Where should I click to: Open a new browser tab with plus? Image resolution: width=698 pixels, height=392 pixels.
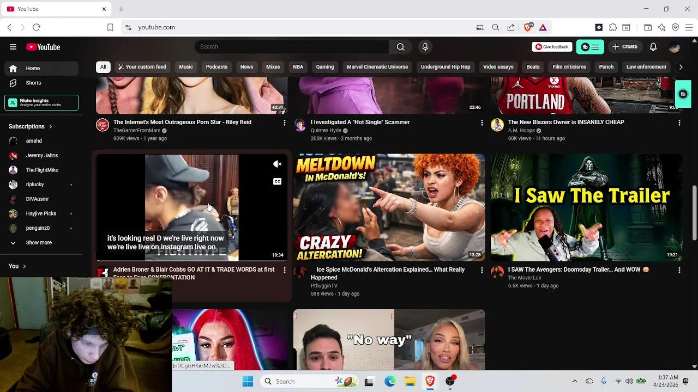(x=121, y=9)
